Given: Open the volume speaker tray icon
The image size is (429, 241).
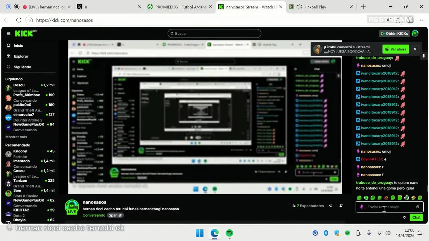Looking at the screenshot, I should click(x=388, y=233).
